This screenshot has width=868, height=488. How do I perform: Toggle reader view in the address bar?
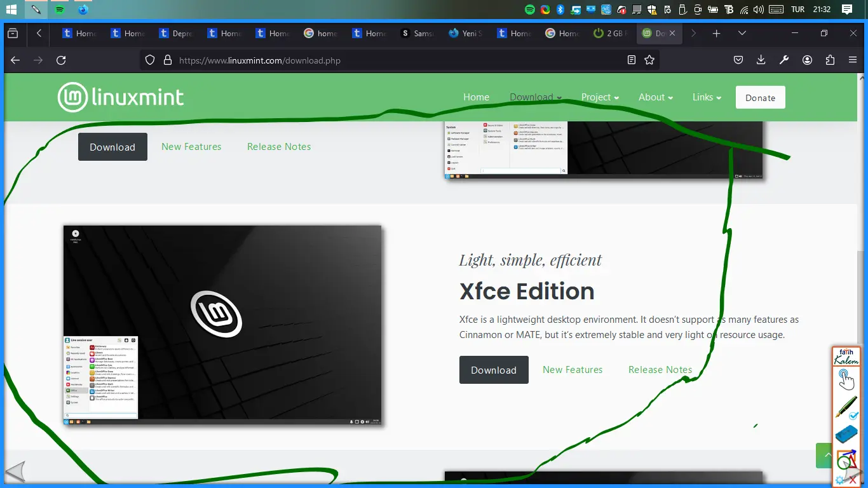point(632,60)
